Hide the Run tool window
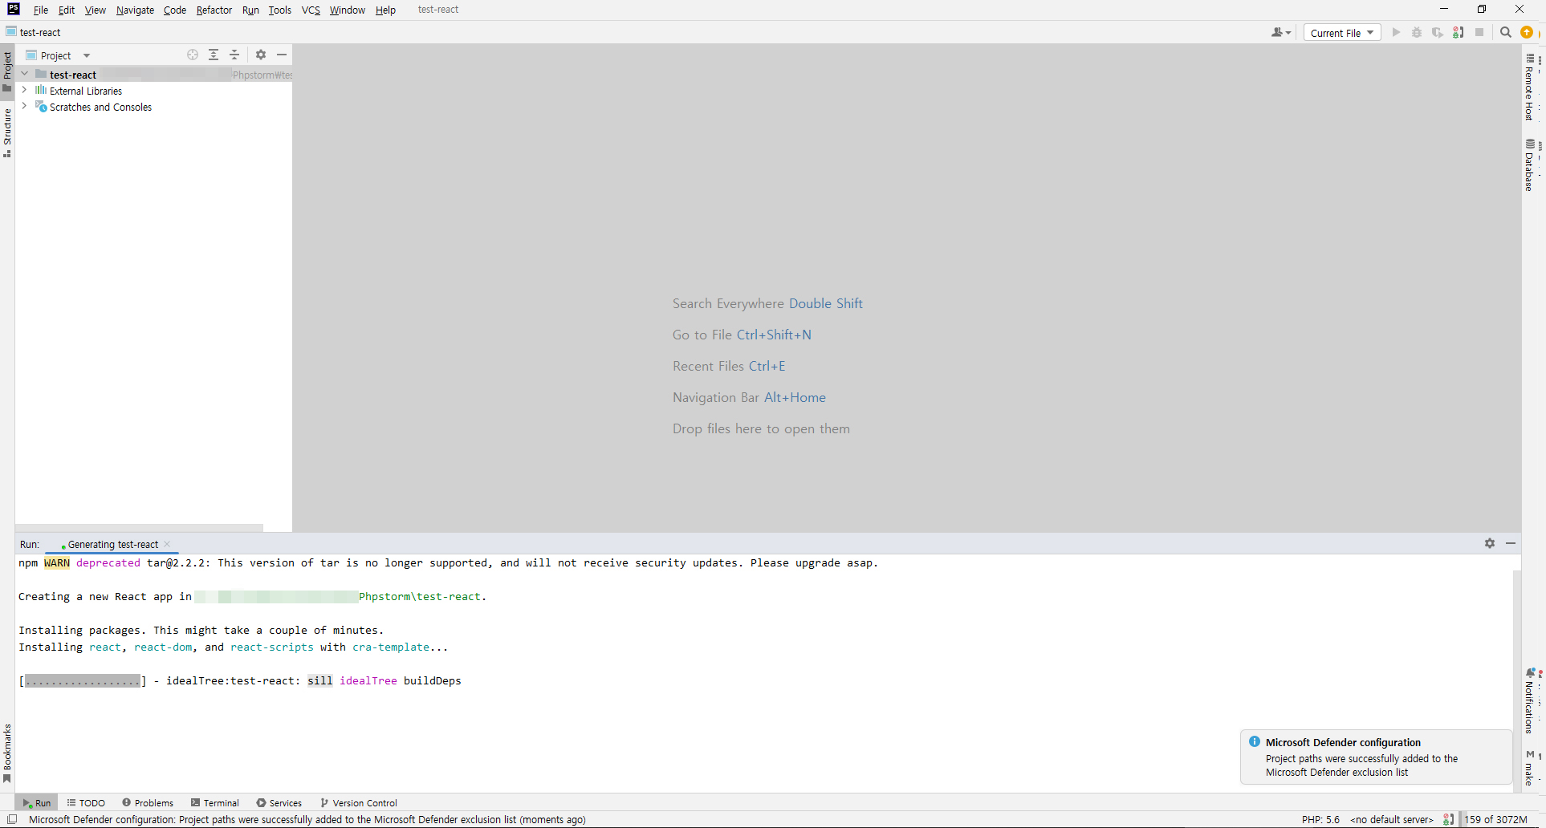Screen dimensions: 1546x828 pyautogui.click(x=1511, y=543)
